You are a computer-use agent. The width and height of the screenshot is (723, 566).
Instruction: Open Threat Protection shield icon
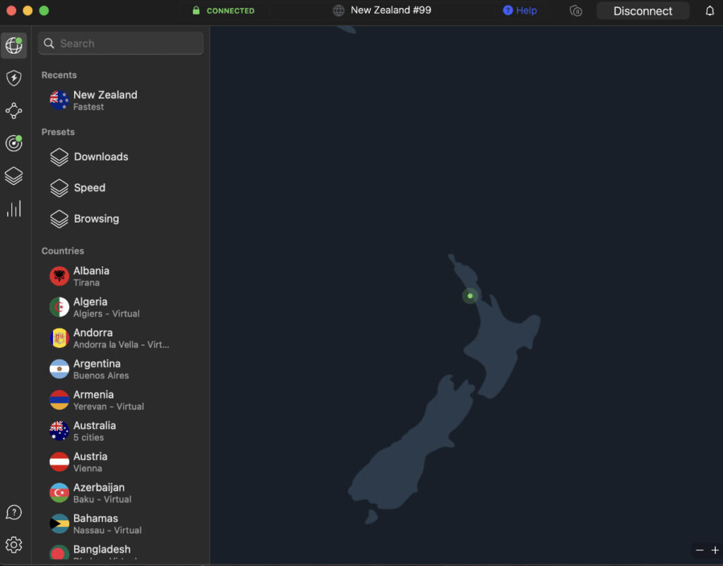tap(14, 78)
